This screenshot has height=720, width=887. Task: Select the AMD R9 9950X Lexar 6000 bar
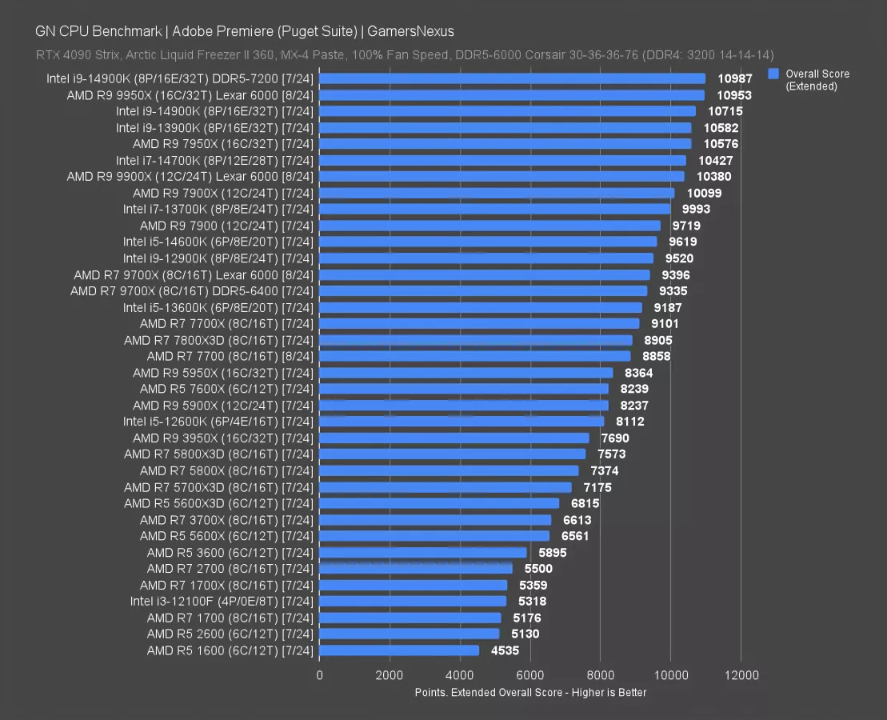[512, 95]
